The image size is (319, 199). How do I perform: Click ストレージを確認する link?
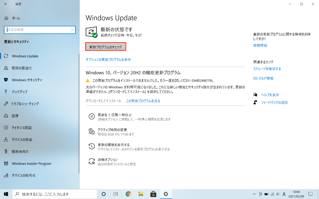coord(267,69)
